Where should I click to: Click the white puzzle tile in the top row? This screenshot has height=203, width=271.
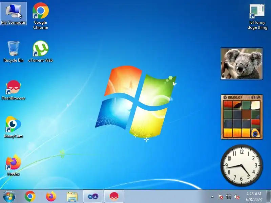[255, 105]
